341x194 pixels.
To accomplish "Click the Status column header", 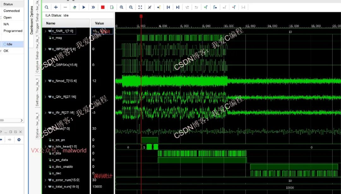I will [12, 4].
